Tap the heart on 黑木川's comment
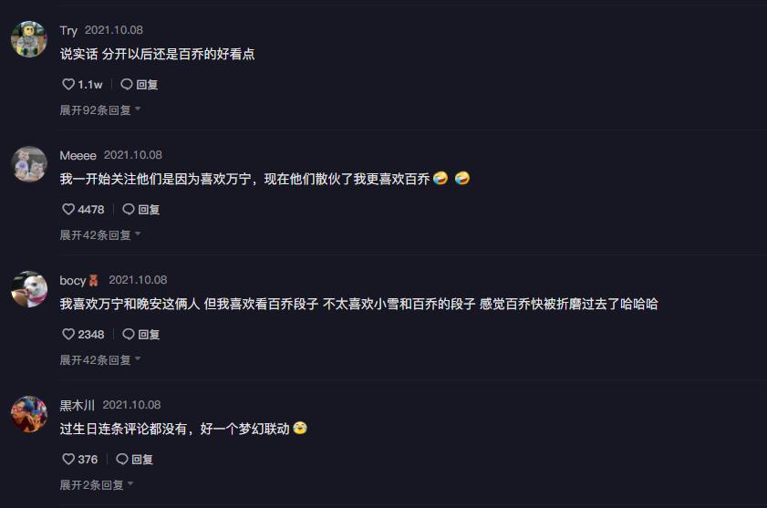Screen dimensions: 767x508 (x=68, y=460)
